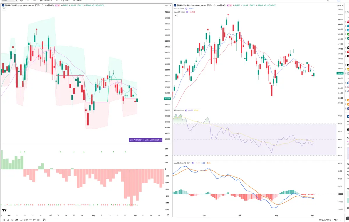Click the 550.48 price label on left scale
This screenshot has height=222, width=349.
tap(168, 98)
